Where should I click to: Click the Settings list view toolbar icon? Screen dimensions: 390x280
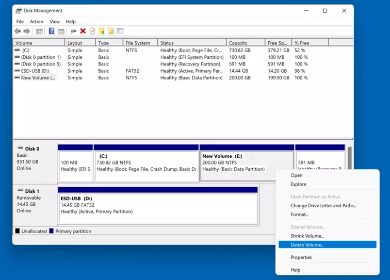120,31
